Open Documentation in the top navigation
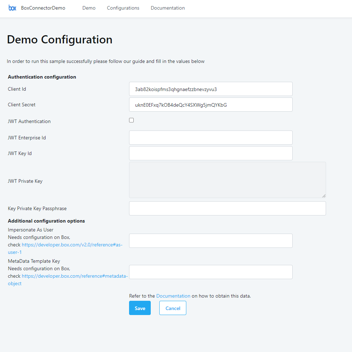352x352 pixels. coord(167,8)
